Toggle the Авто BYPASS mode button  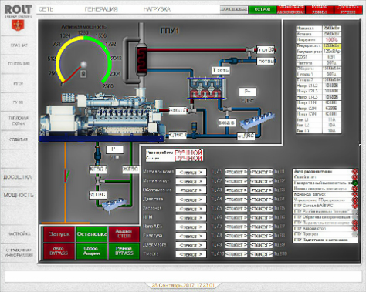pos(59,251)
